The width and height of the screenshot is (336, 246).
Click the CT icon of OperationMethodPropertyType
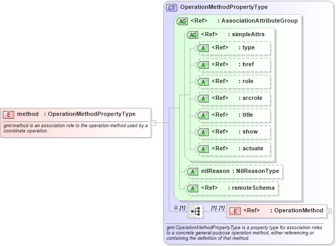171,8
